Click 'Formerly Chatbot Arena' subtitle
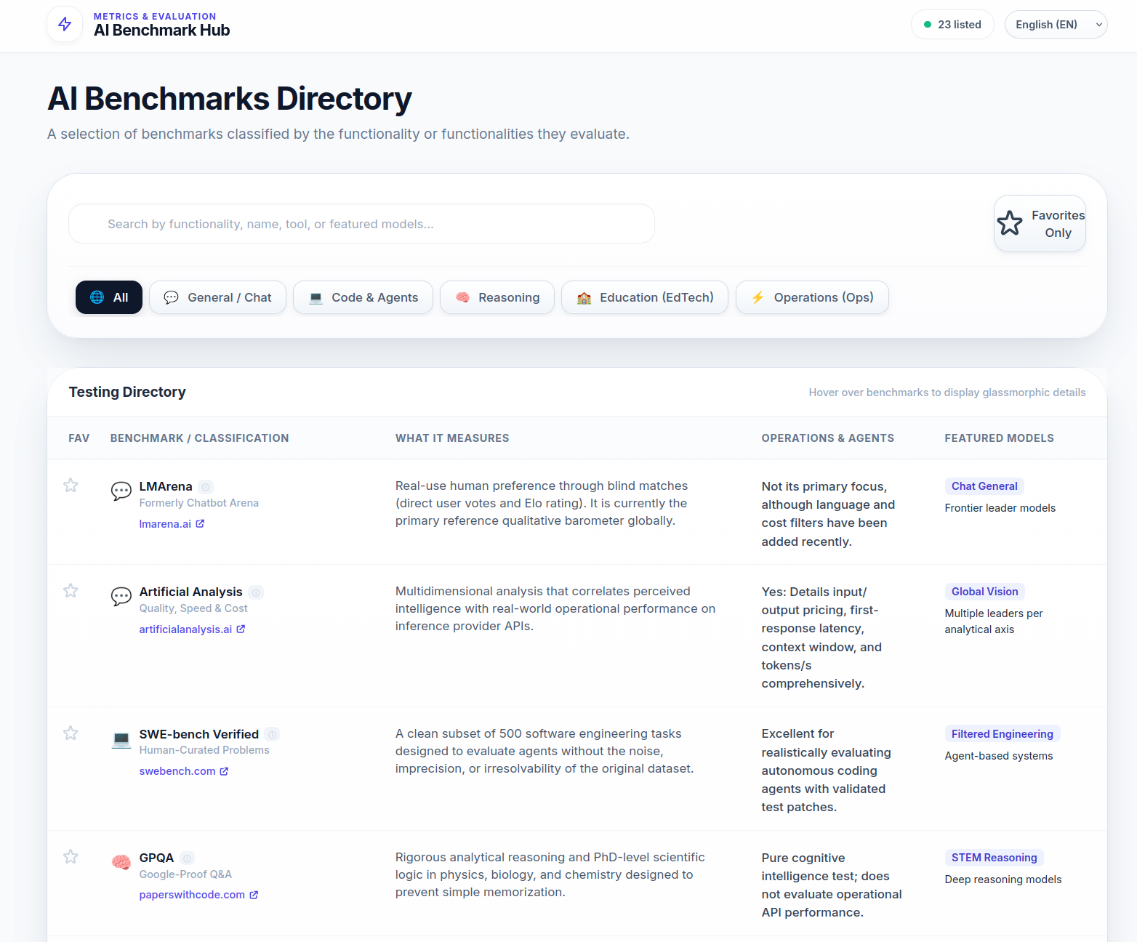Viewport: 1137px width, 942px height. click(199, 503)
